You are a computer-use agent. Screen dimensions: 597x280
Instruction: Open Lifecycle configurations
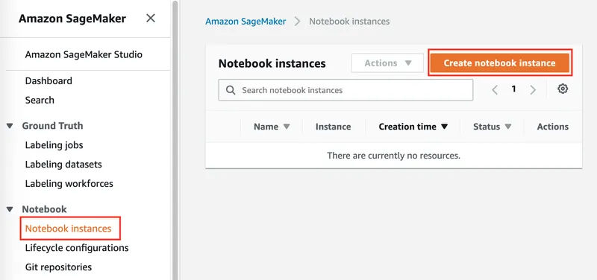pyautogui.click(x=77, y=248)
